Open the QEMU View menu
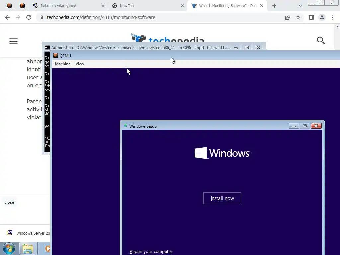This screenshot has width=340, height=255. 80,64
